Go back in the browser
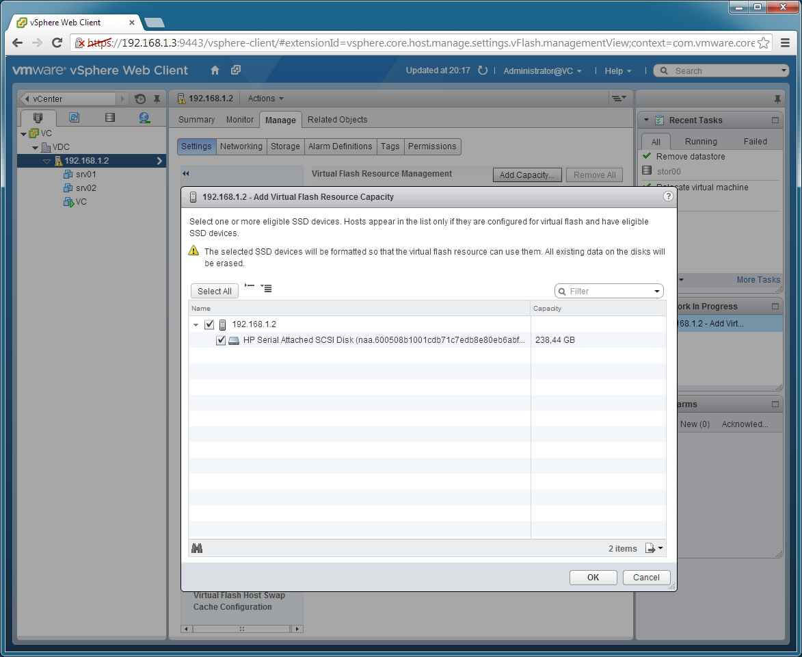This screenshot has height=657, width=802. click(x=17, y=43)
